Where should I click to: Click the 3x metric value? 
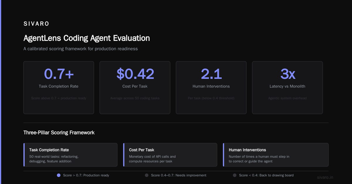coord(287,74)
